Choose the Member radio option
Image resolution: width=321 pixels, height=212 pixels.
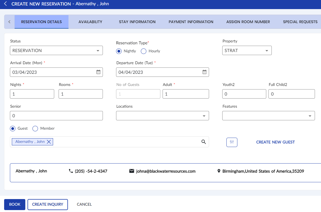pyautogui.click(x=35, y=129)
